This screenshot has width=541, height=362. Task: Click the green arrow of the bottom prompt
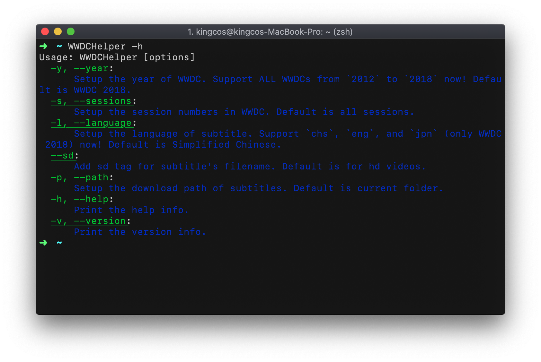tap(43, 243)
